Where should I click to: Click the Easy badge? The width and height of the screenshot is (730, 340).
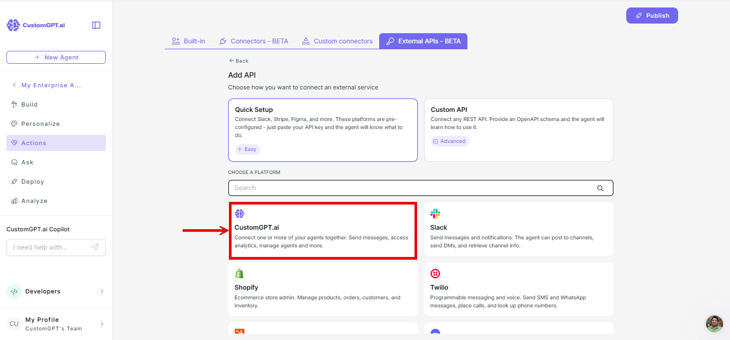tap(248, 149)
